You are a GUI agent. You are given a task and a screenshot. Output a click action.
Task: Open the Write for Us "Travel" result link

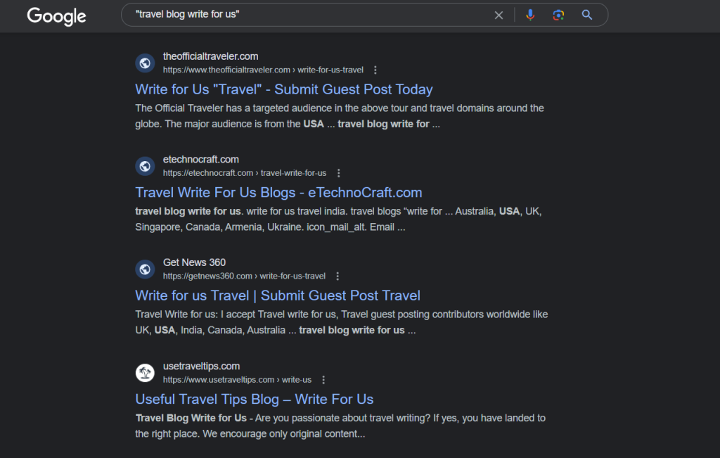284,89
